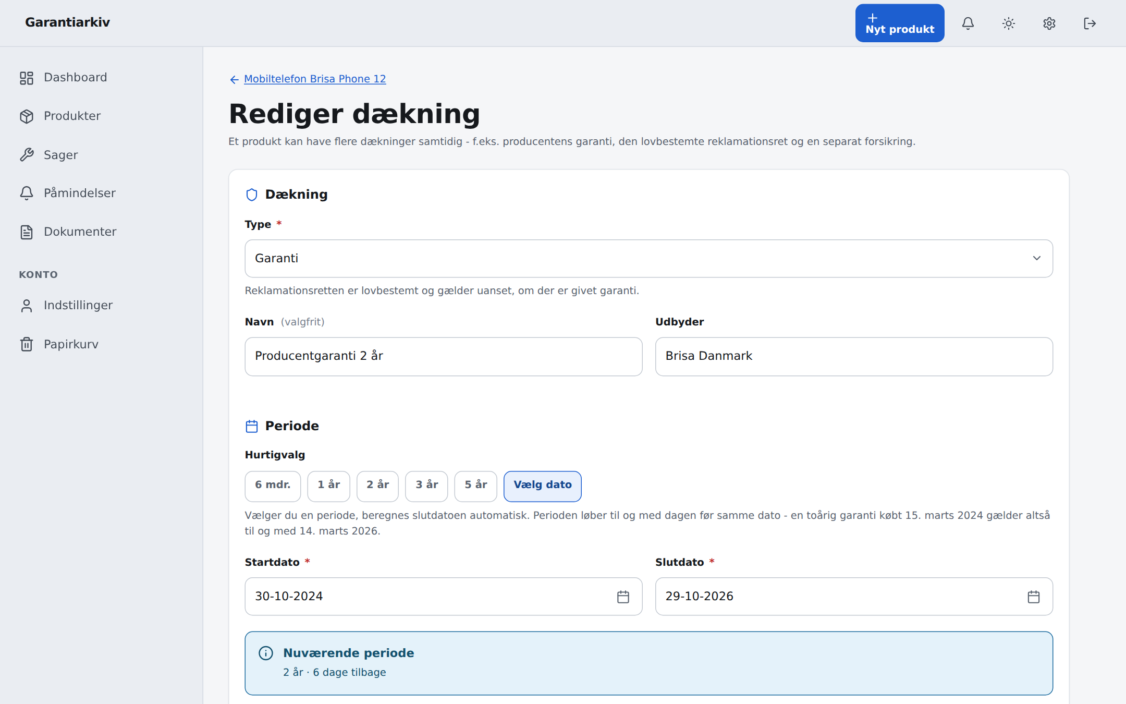Open the notifications bell in header

tap(968, 23)
